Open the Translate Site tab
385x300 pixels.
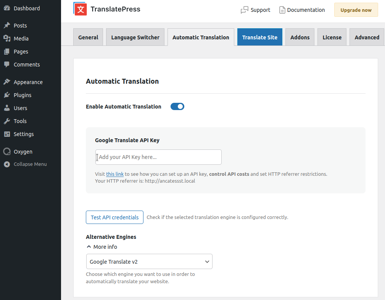[x=259, y=37]
